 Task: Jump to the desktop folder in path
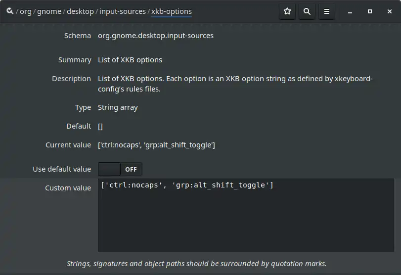point(80,11)
